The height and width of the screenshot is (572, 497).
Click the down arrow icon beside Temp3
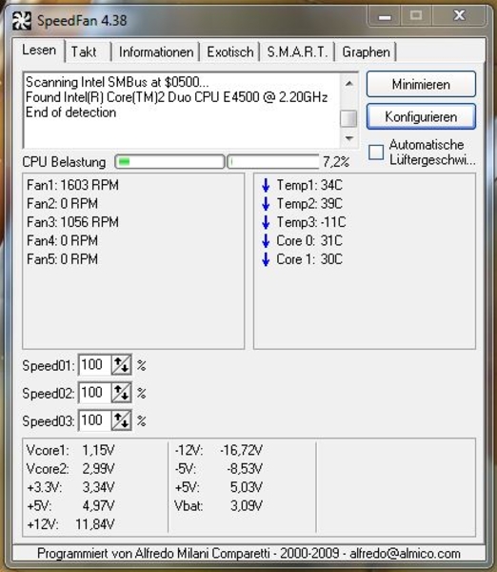pos(266,222)
